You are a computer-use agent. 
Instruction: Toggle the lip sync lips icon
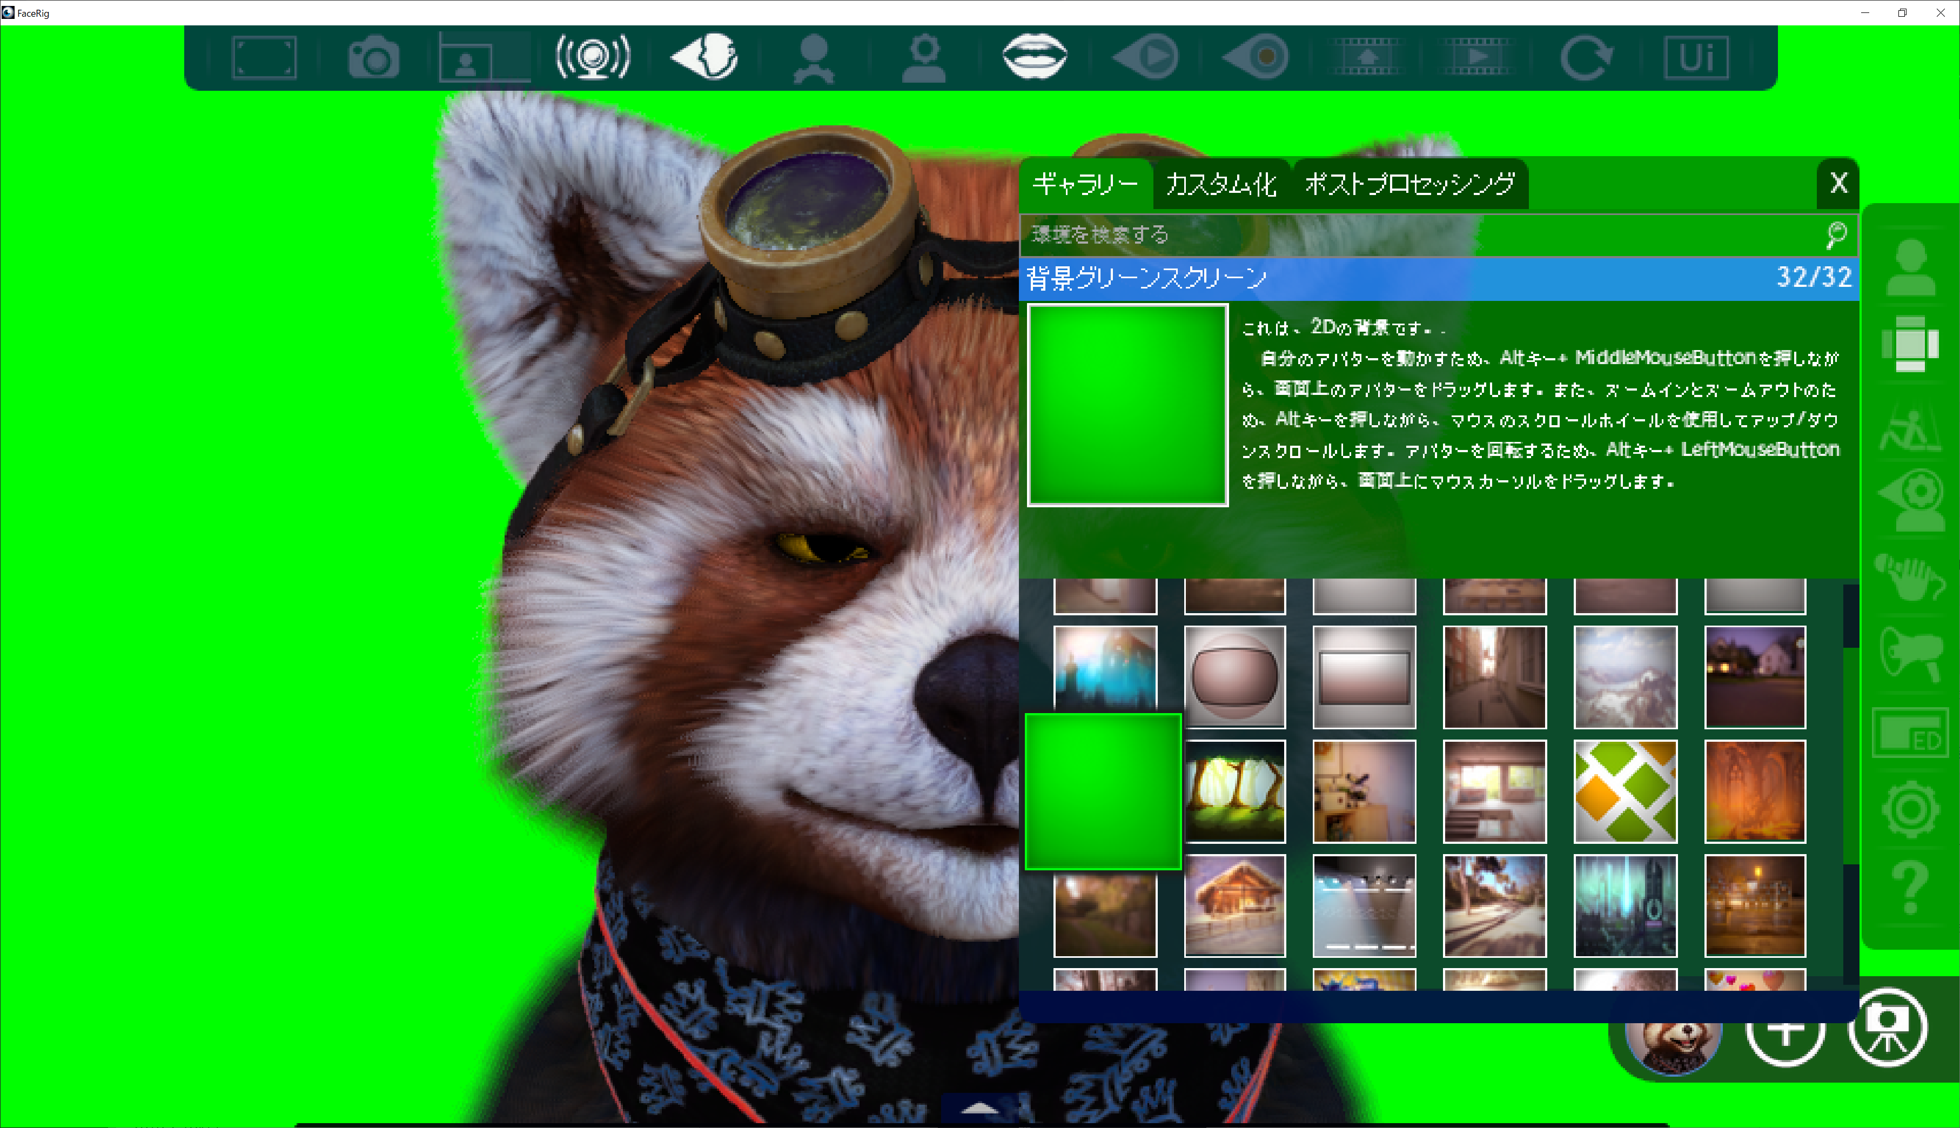tap(1035, 57)
